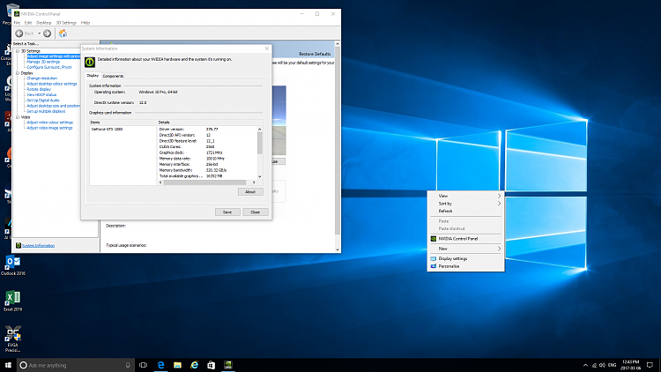
Task: Open the File menu
Action: (x=18, y=23)
